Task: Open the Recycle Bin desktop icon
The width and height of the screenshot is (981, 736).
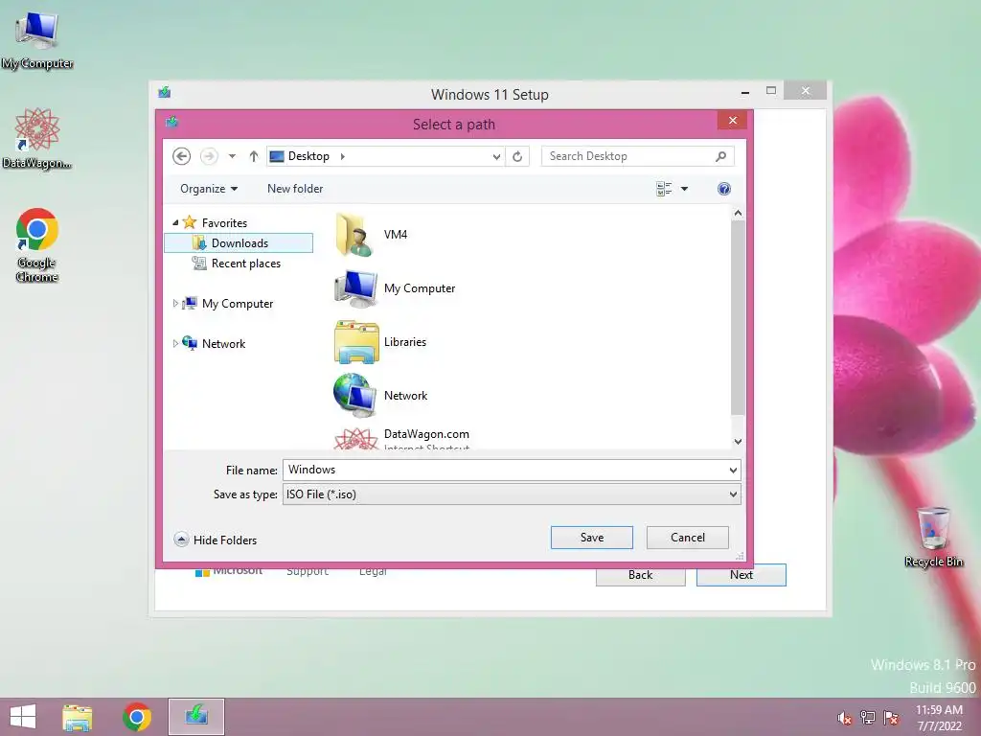Action: (x=933, y=537)
